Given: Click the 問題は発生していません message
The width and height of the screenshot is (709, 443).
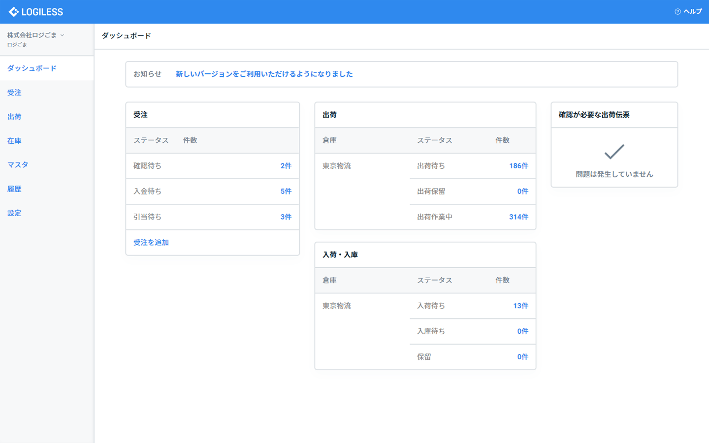Looking at the screenshot, I should click(x=614, y=174).
